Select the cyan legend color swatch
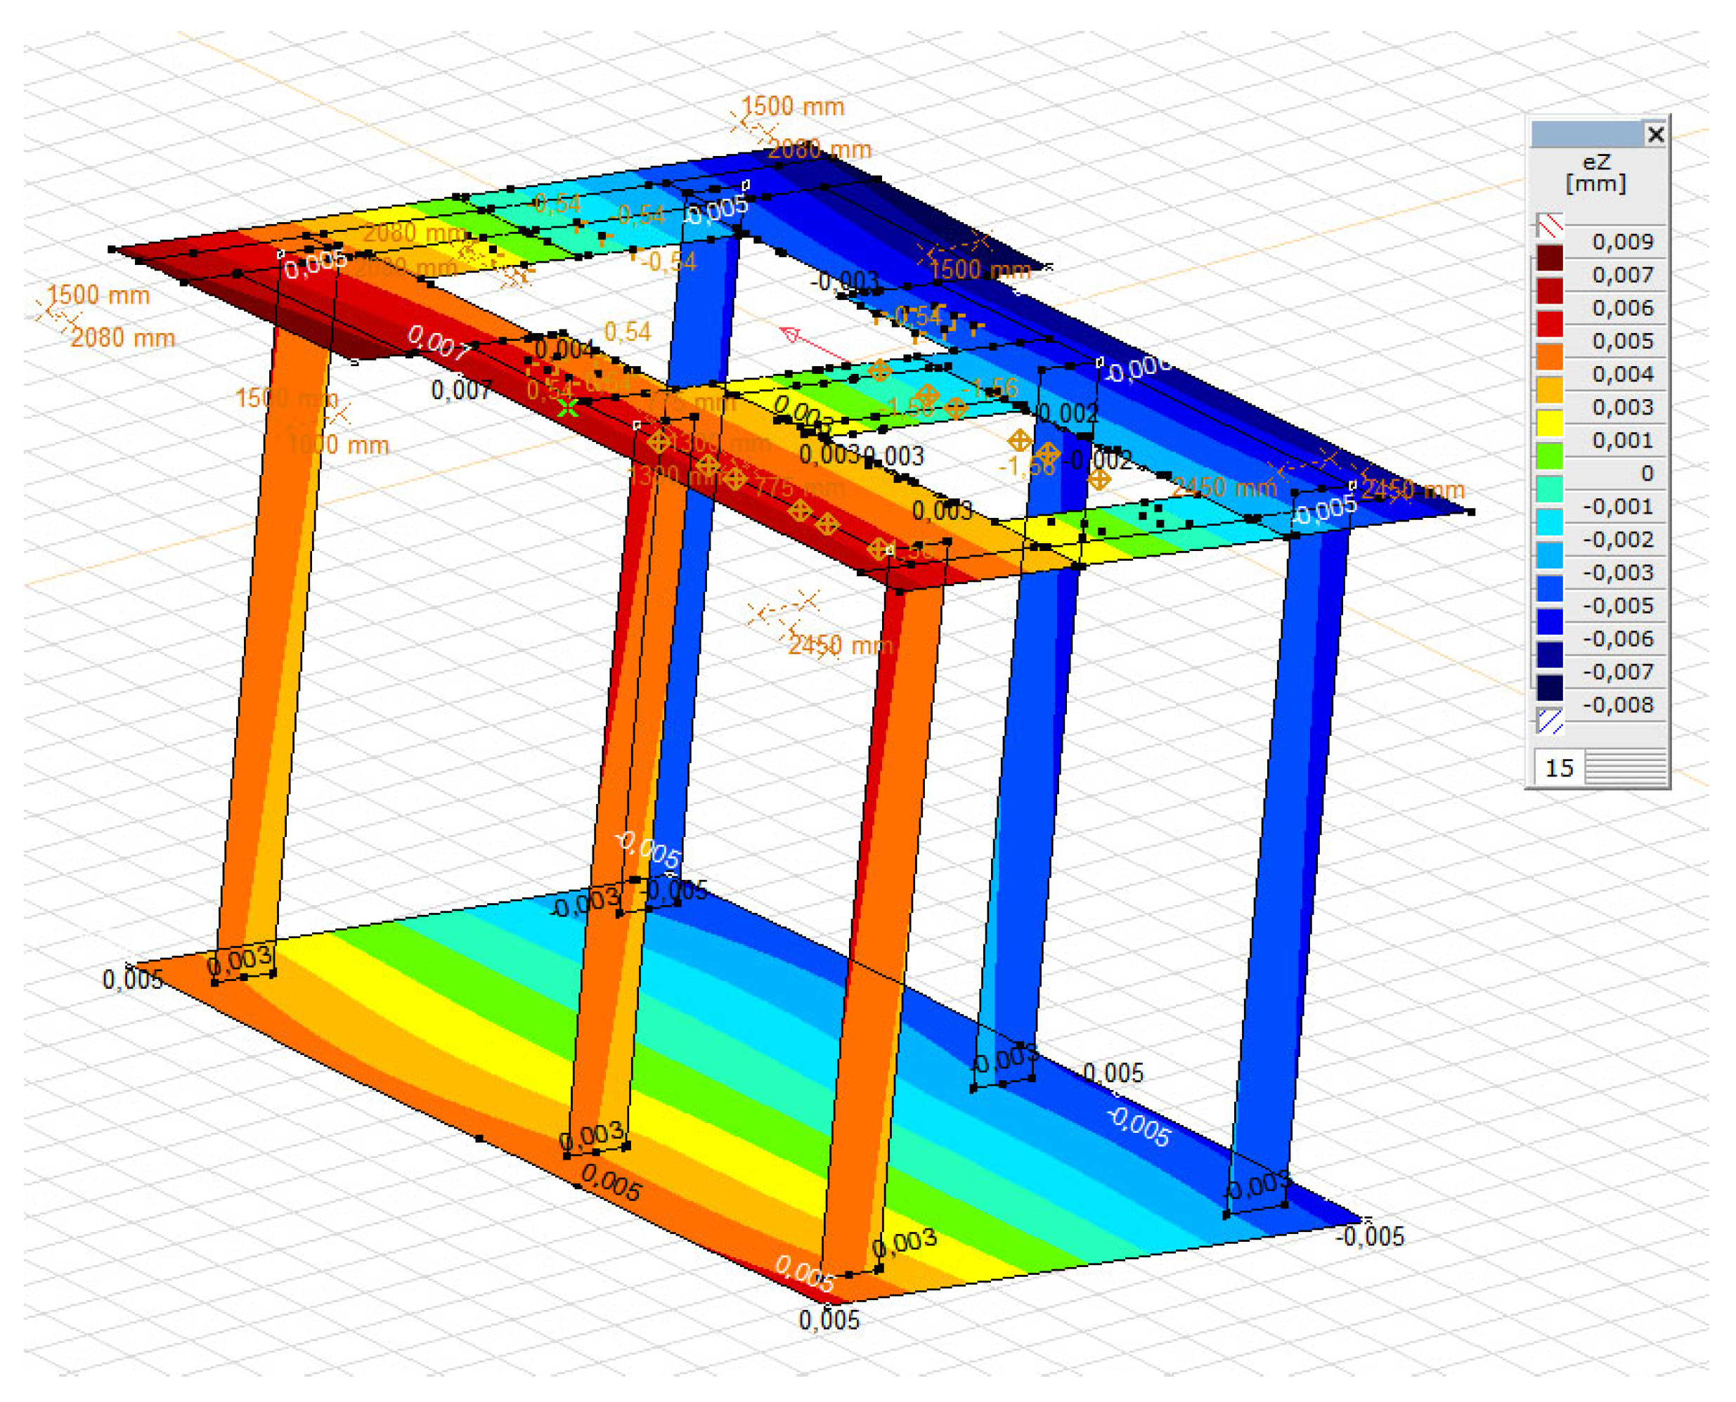1736x1402 pixels. [x=1549, y=523]
